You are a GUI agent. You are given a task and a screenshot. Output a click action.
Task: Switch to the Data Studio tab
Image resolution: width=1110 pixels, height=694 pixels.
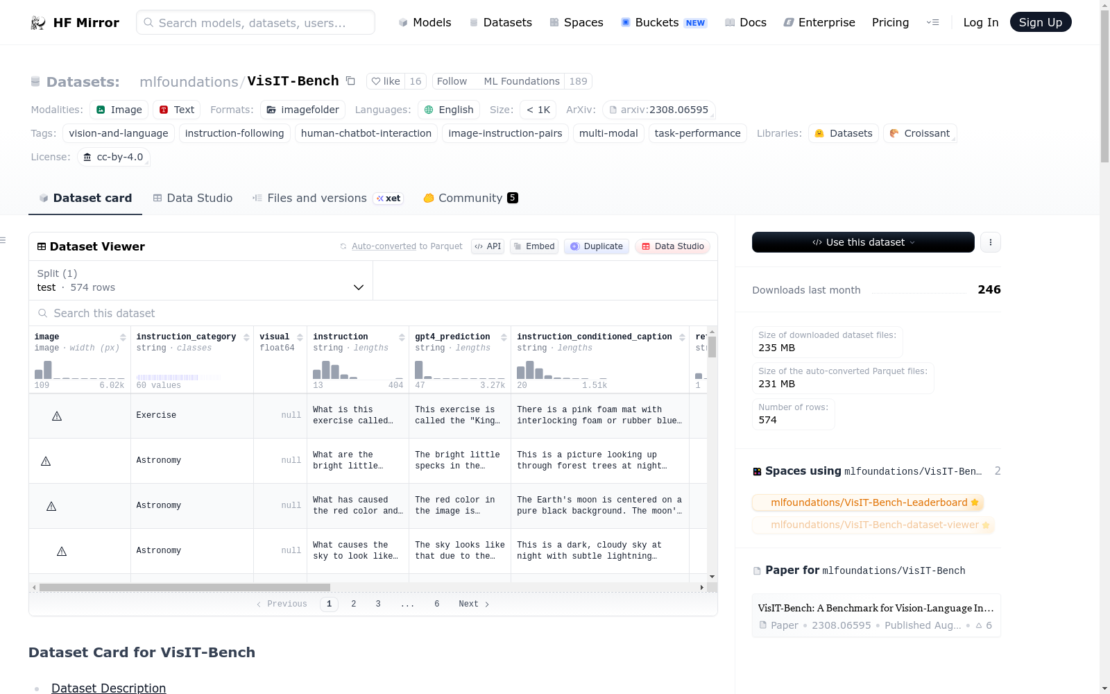193,198
